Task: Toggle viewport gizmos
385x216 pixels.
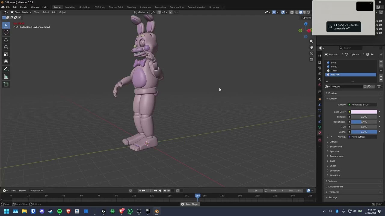Action: click(274, 12)
